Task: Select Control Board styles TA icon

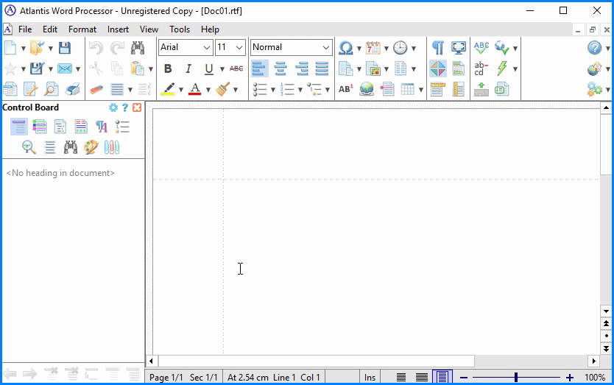Action: coord(102,126)
